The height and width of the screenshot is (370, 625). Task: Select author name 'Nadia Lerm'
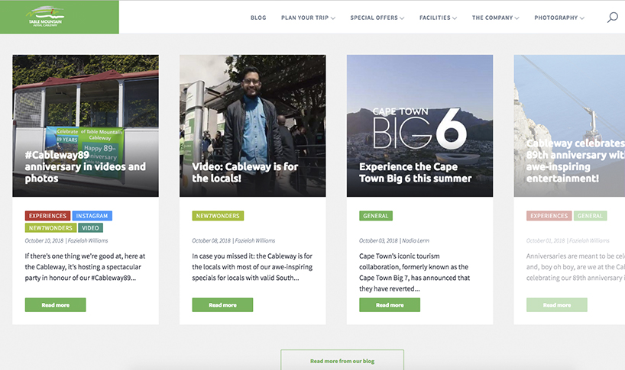416,240
